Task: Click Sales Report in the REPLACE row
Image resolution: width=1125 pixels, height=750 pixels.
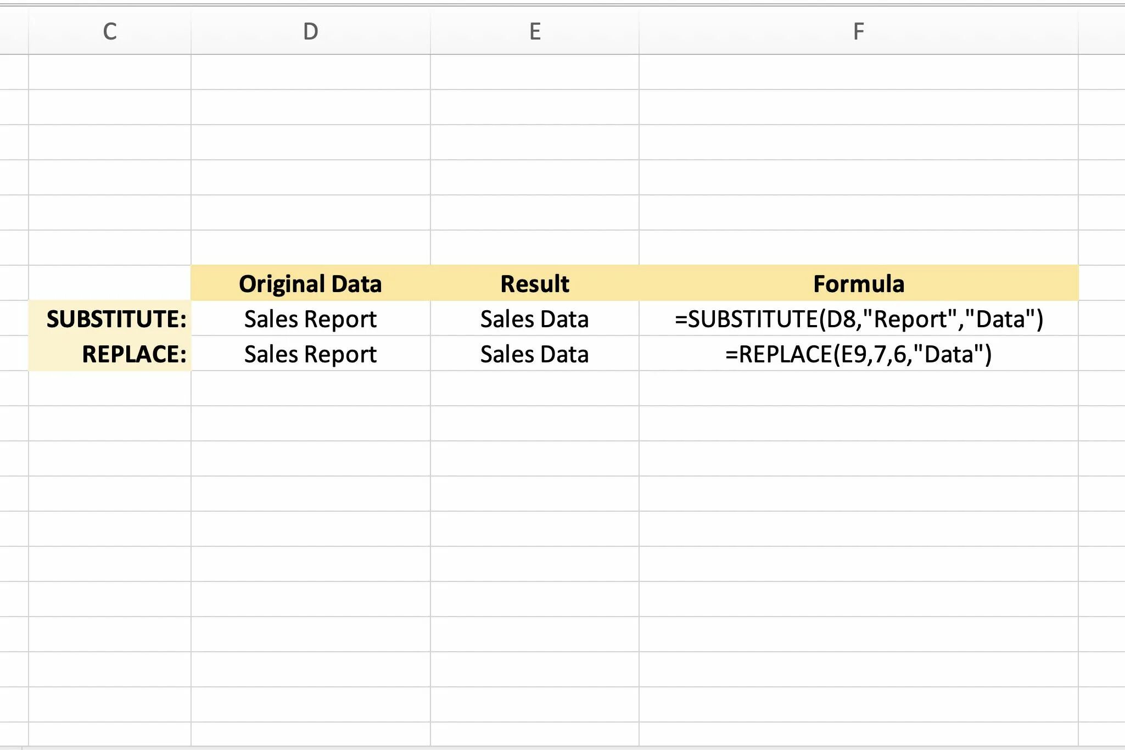Action: tap(310, 354)
